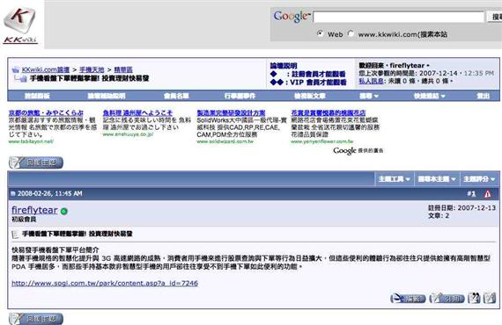Screen dimensions: 502x325
Task: Open the 京都の旅館 ad link
Action: pyautogui.click(x=46, y=112)
